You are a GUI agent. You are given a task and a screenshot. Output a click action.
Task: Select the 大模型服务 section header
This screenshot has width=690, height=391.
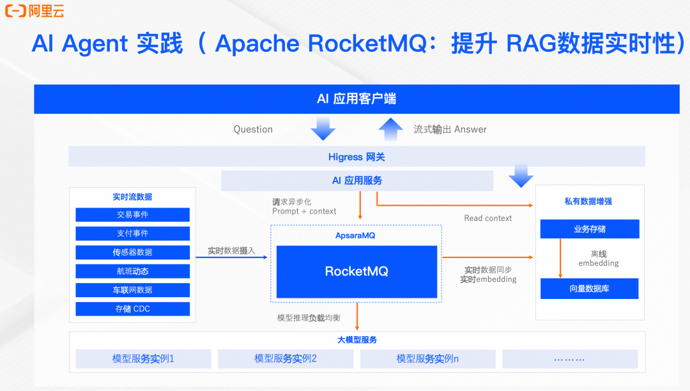[356, 340]
